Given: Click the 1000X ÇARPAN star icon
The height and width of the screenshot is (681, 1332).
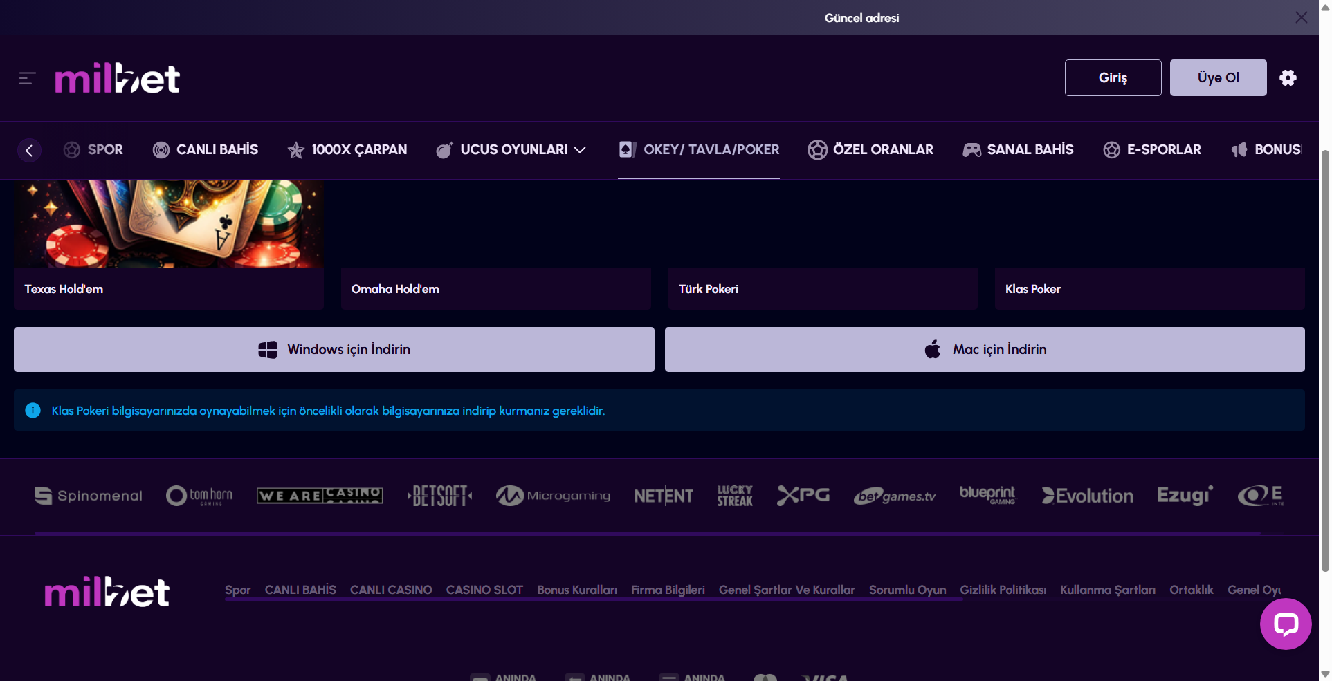Looking at the screenshot, I should [296, 150].
